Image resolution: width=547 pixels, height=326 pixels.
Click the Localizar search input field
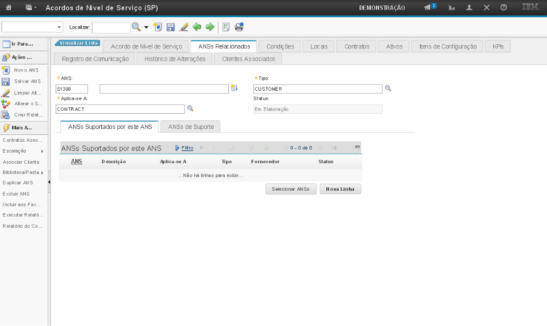(x=111, y=27)
